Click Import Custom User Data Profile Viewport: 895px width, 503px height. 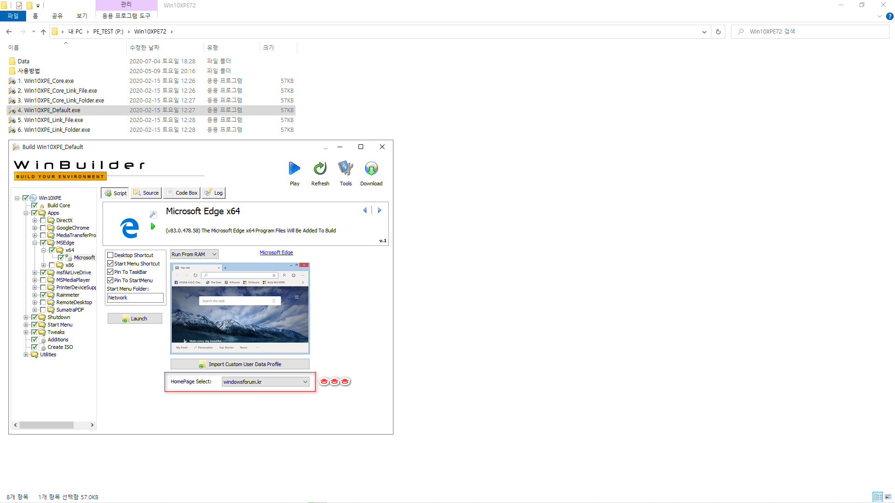pyautogui.click(x=240, y=364)
